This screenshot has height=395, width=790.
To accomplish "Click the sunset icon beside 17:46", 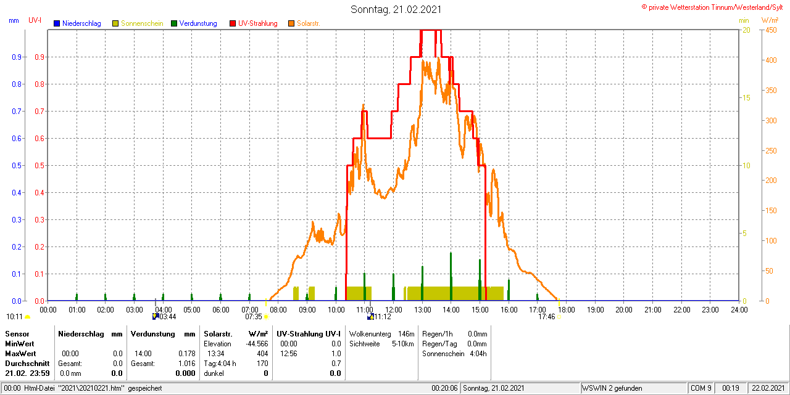I will (559, 317).
